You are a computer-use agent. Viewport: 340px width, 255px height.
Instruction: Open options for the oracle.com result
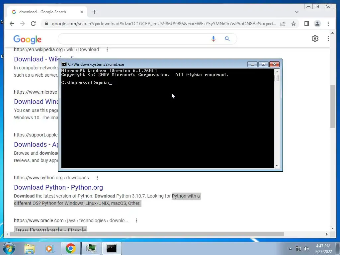[136, 220]
